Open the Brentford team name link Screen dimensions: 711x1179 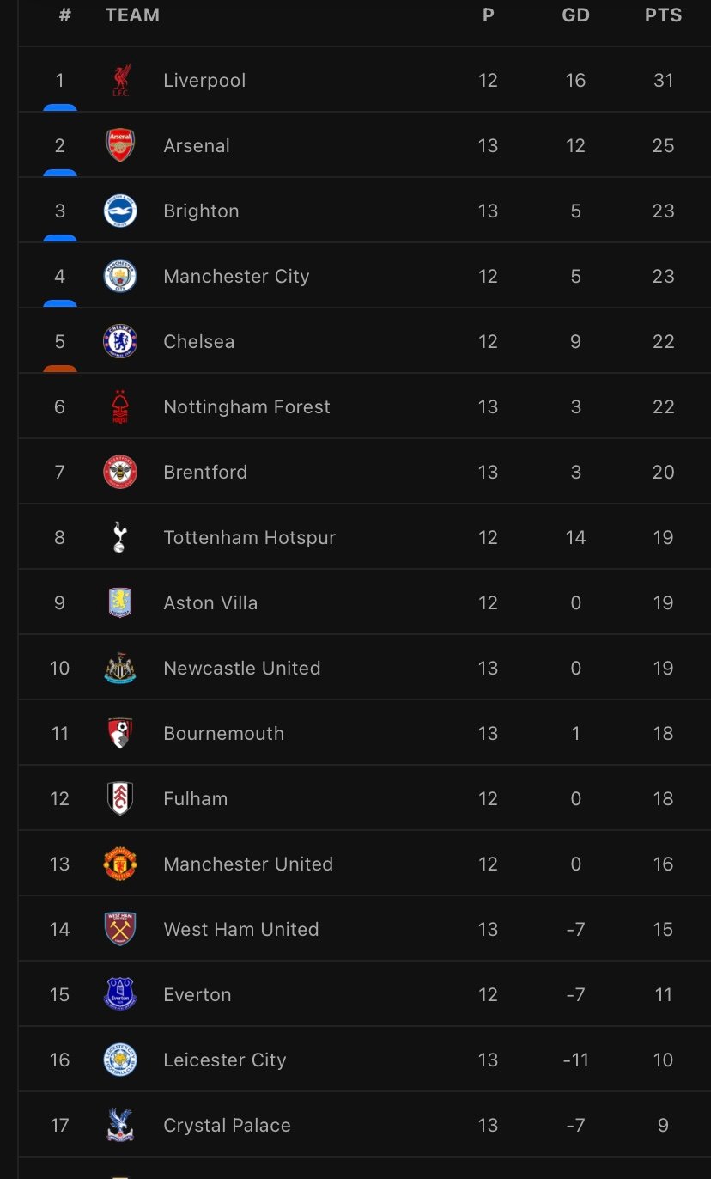click(x=205, y=473)
